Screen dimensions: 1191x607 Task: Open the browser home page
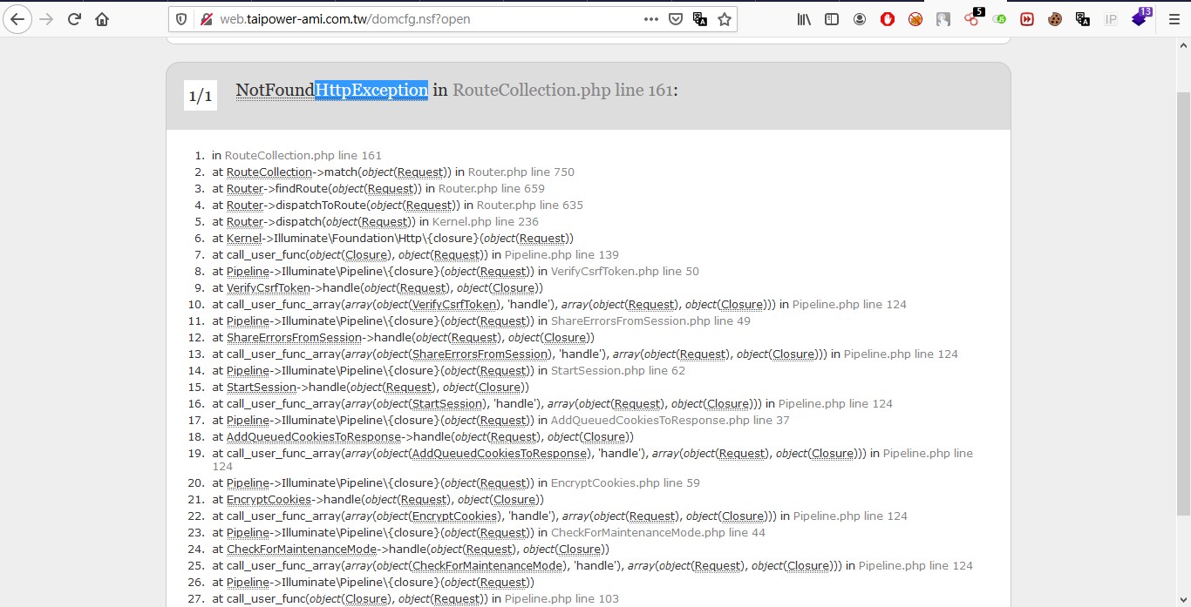pos(103,19)
